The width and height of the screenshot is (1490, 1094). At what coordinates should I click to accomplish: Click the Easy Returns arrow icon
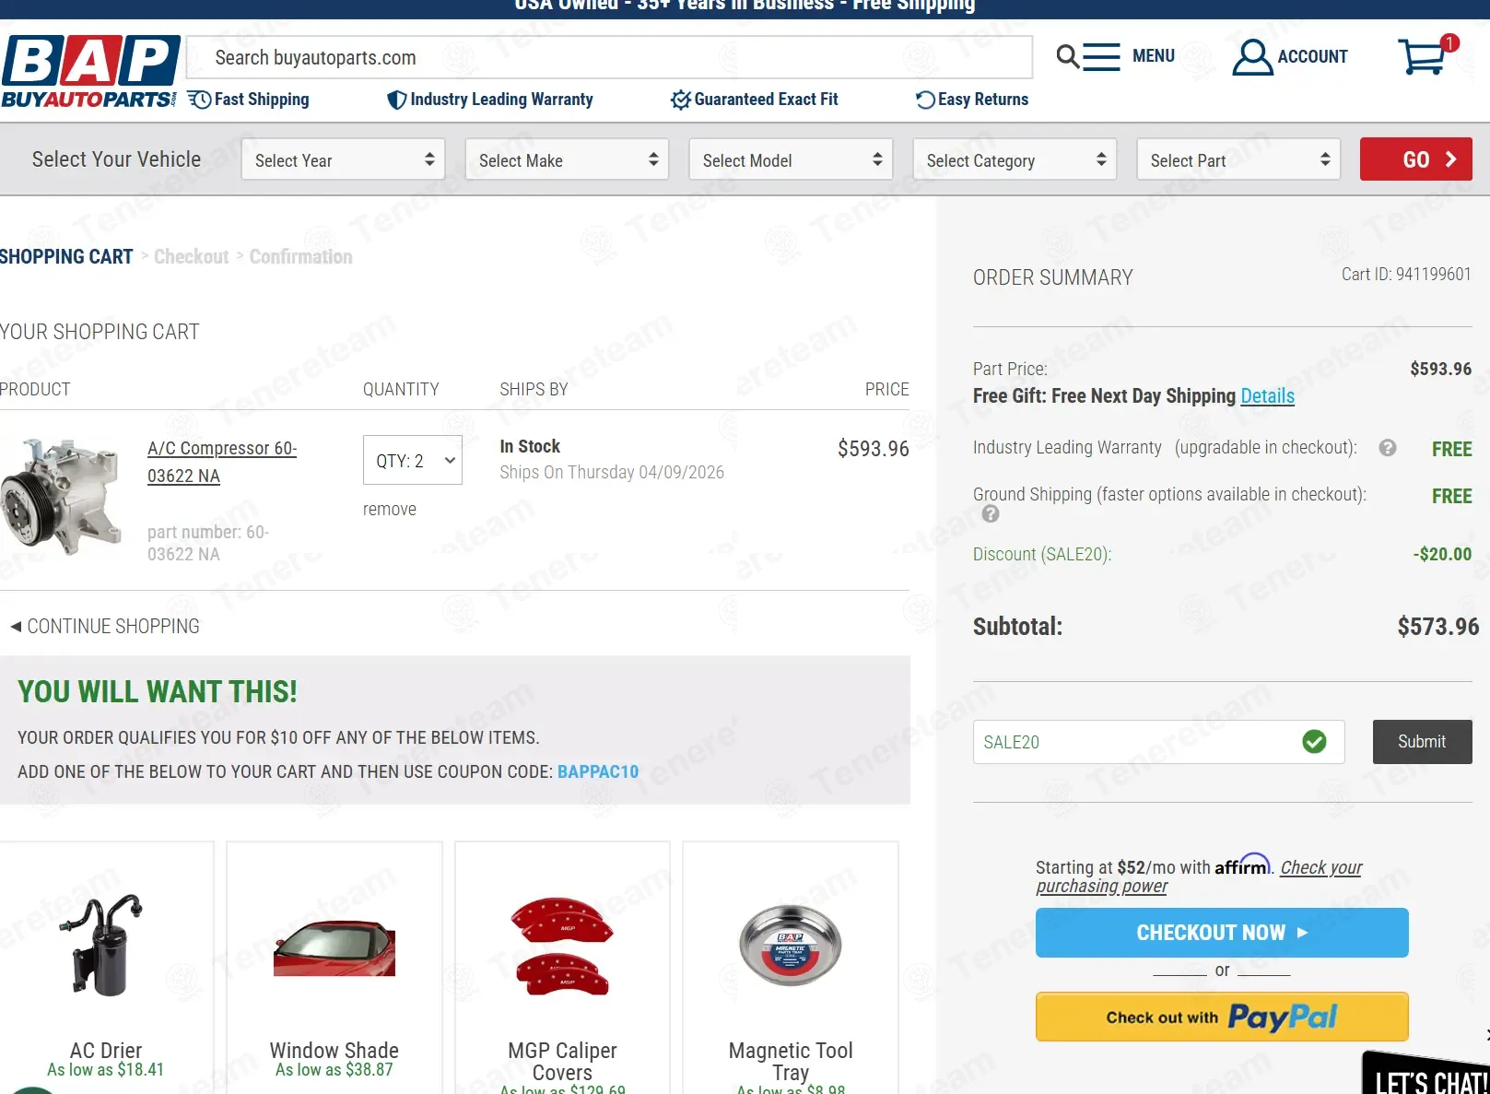(x=925, y=100)
